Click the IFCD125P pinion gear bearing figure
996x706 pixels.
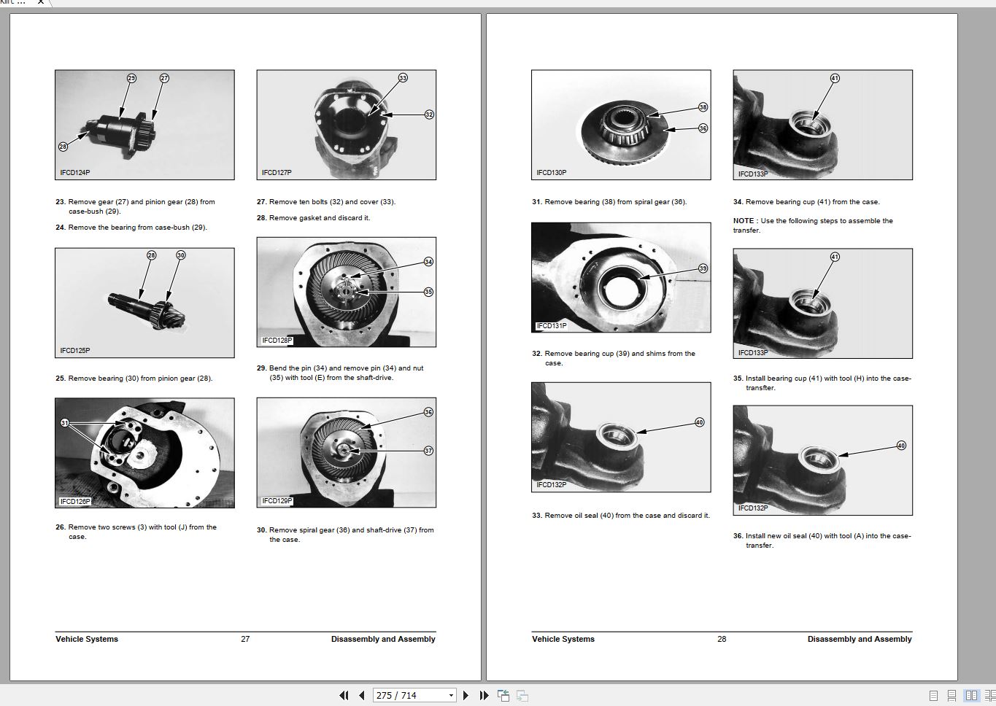click(144, 303)
